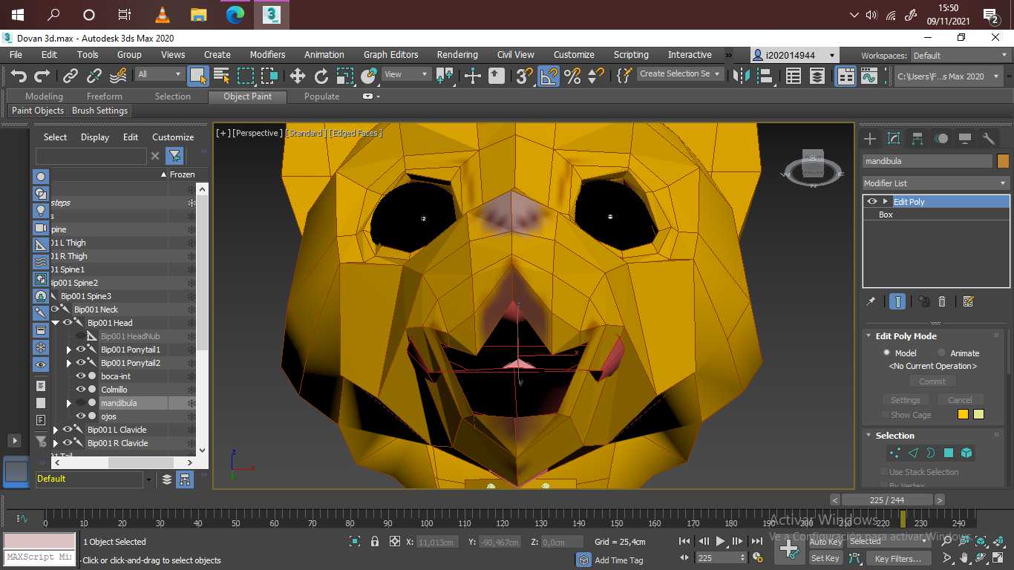The image size is (1014, 570).
Task: Activate the Select and Rotate tool
Action: click(x=321, y=75)
